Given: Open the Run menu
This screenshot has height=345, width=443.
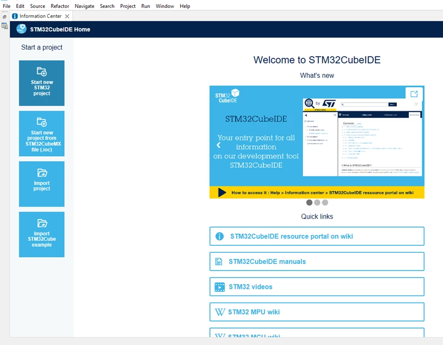Looking at the screenshot, I should [146, 6].
